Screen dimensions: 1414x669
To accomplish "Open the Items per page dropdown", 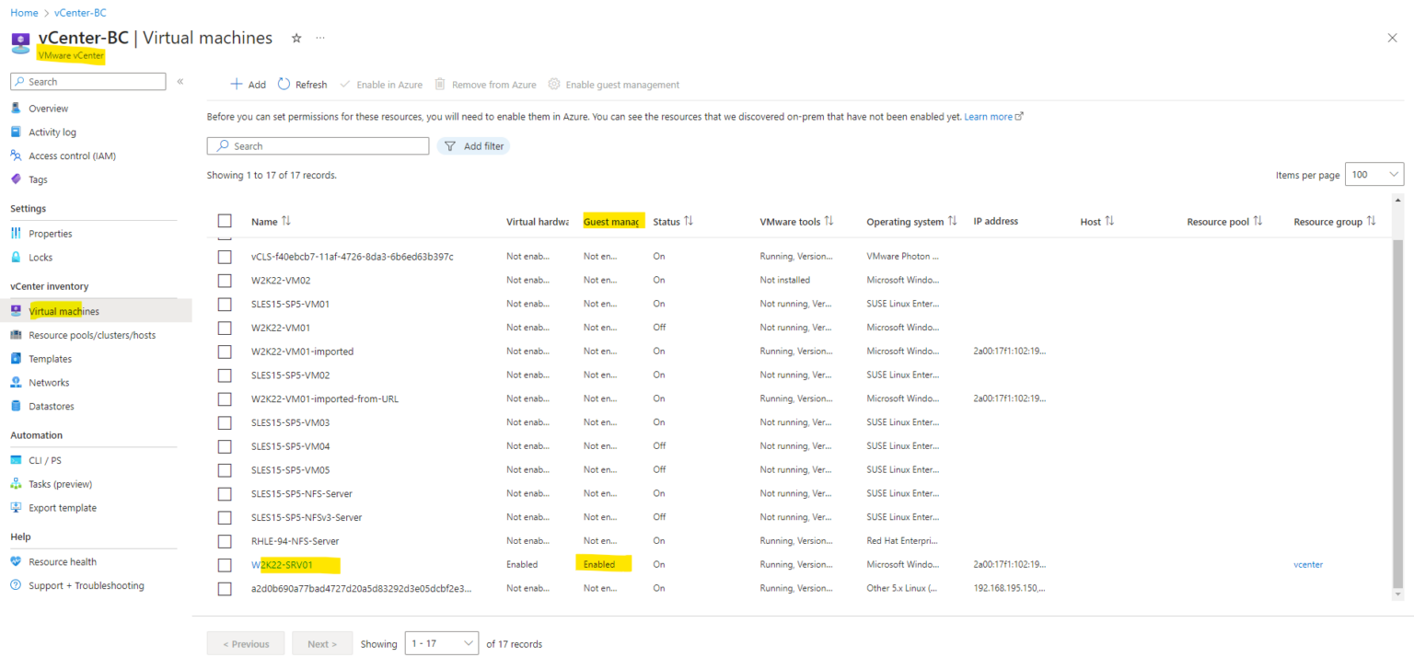I will click(1373, 173).
